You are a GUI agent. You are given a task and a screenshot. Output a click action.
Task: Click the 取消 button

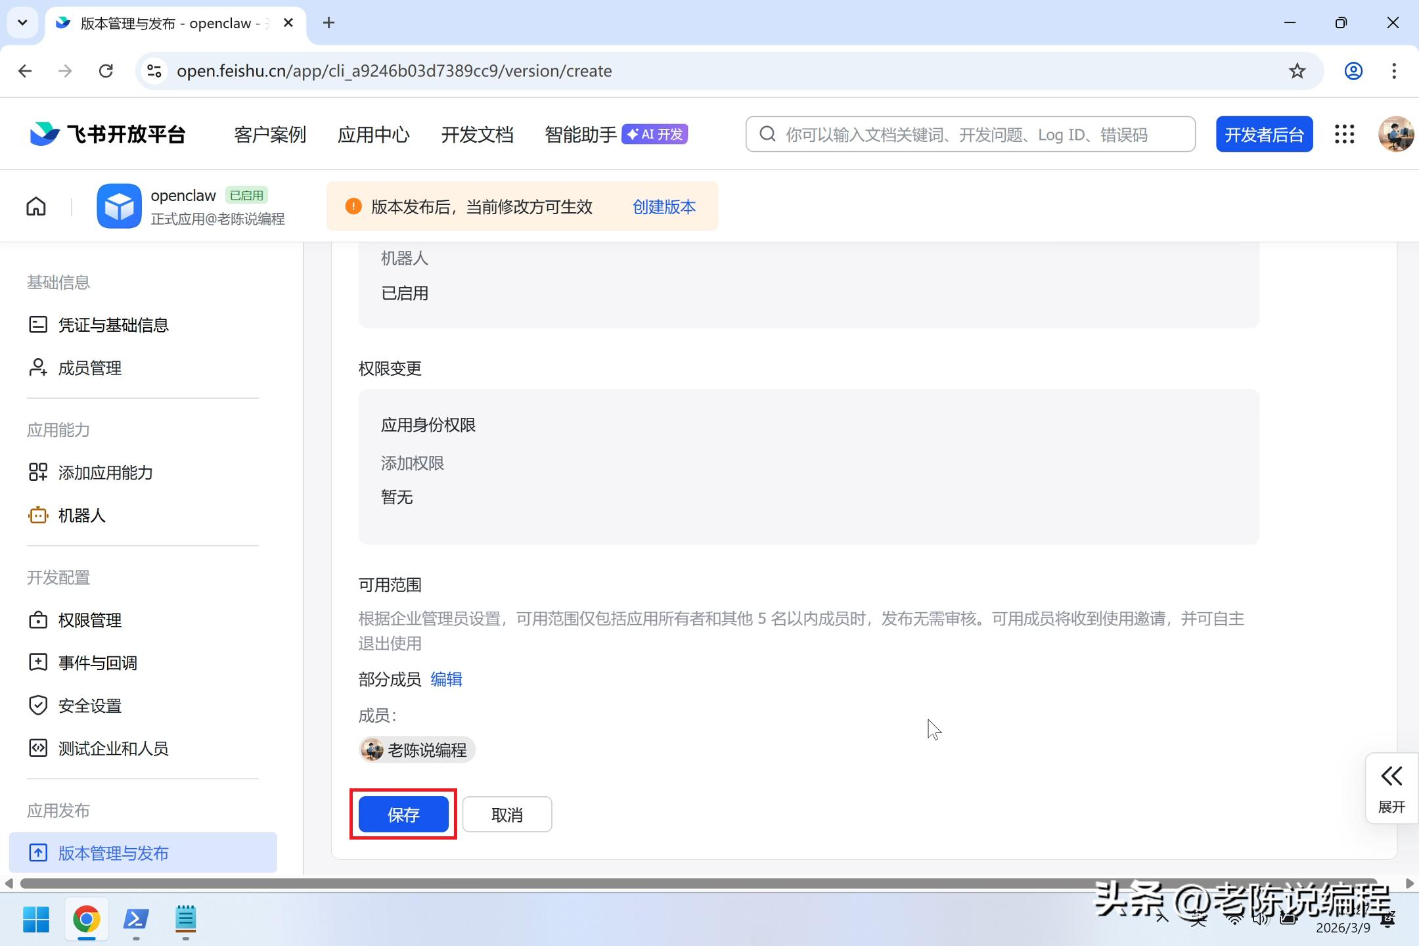click(x=507, y=815)
